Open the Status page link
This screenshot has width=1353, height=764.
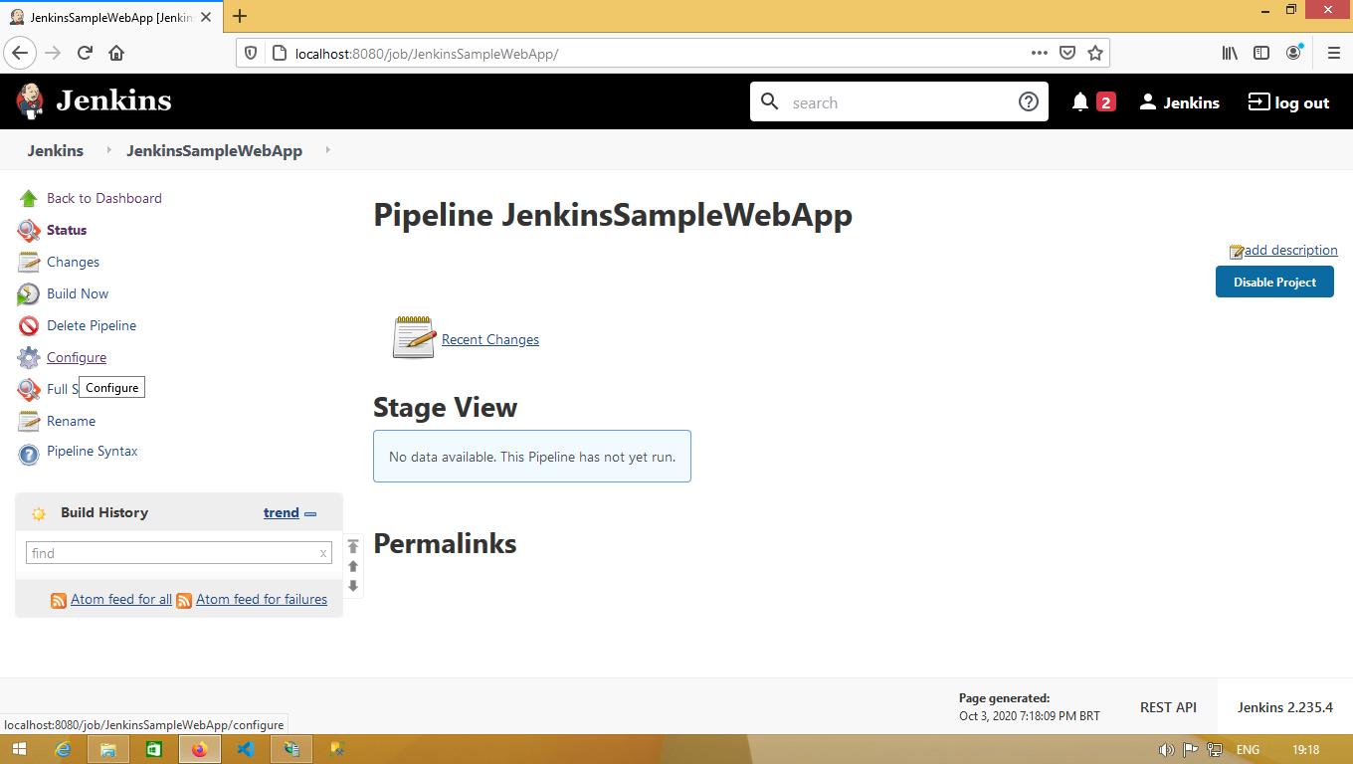pos(67,230)
